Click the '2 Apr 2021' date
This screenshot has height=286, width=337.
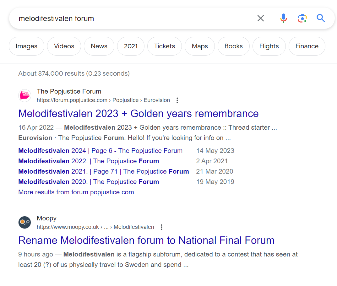[x=212, y=161]
